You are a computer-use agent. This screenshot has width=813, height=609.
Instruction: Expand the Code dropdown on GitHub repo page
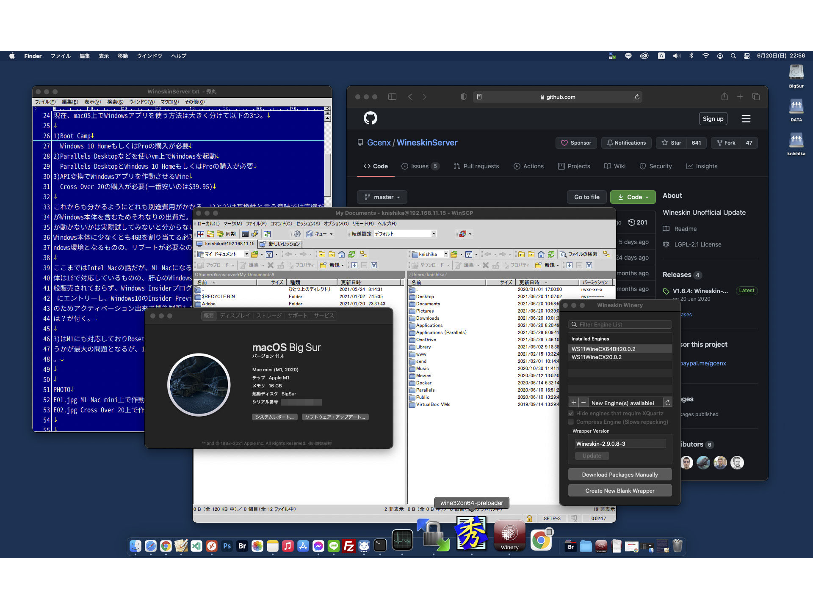[x=631, y=196]
